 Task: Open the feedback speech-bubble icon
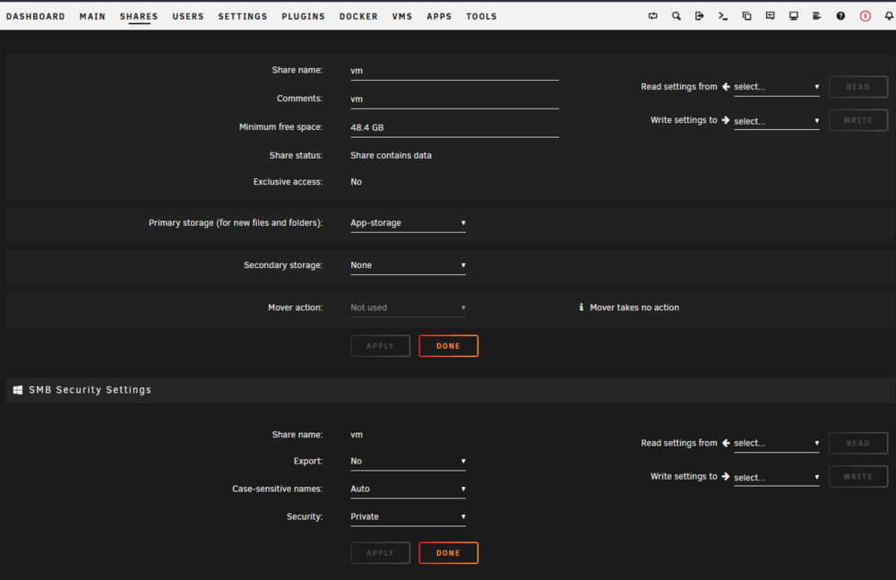tap(771, 16)
